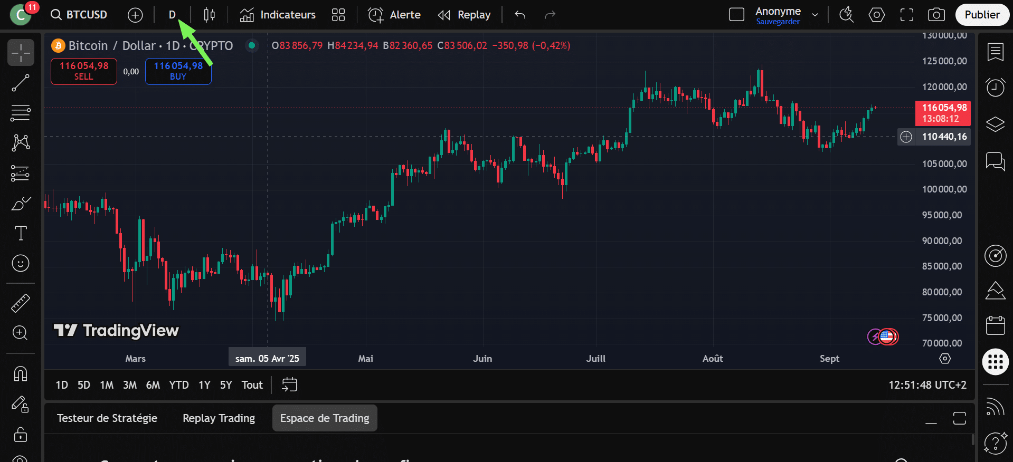Toggle the lock all drawings icon
The height and width of the screenshot is (462, 1013).
coord(21,435)
